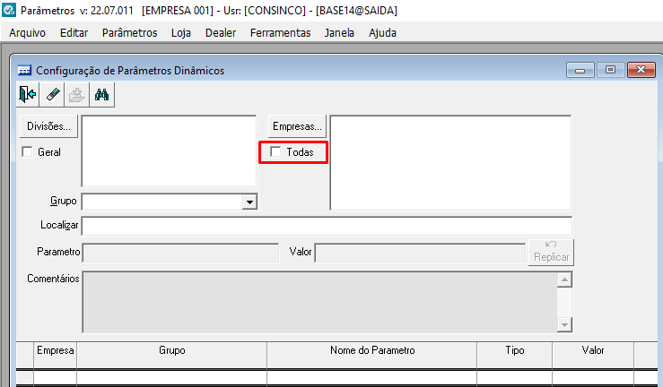Viewport: 663px width, 387px height.
Task: Click the Parametro field
Action: coord(180,253)
